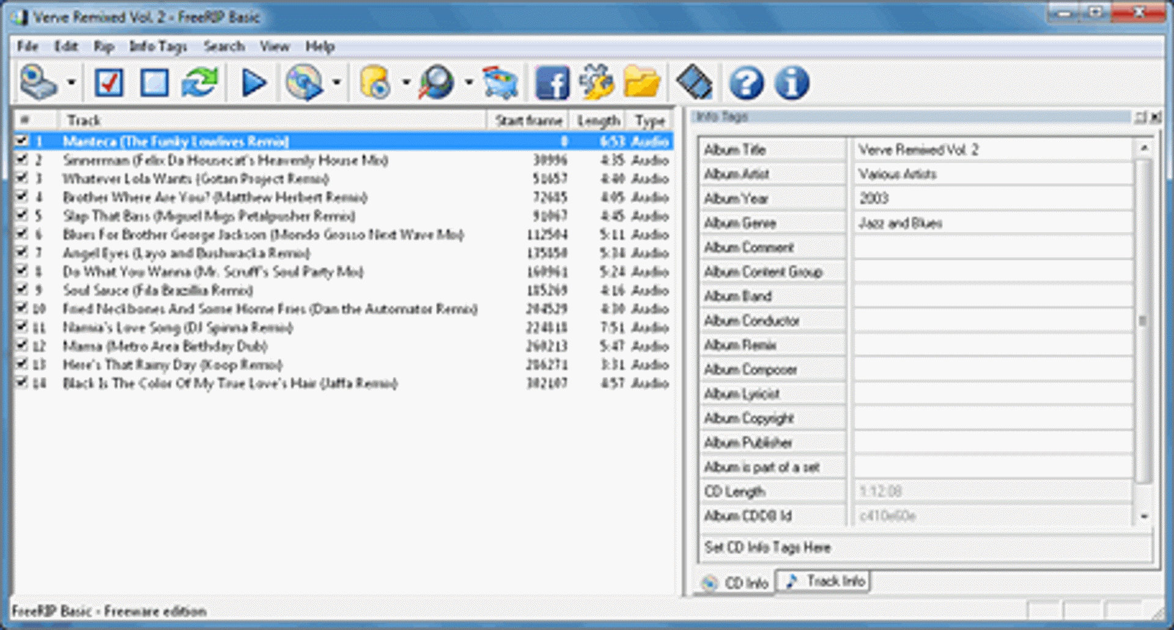Screen dimensions: 1174x630
Task: Click the blue play track icon
Action: click(x=254, y=82)
